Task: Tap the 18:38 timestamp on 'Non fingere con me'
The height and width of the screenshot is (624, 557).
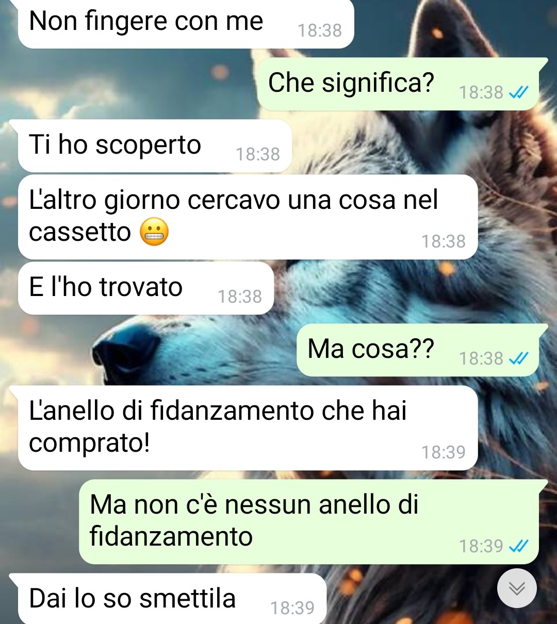Action: click(x=320, y=30)
